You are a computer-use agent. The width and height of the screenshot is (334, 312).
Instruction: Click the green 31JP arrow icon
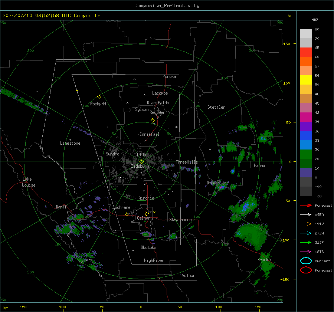tap(306, 242)
